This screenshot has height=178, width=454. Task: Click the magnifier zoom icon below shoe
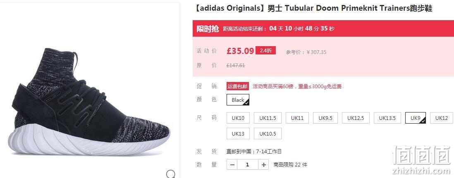tap(171, 174)
